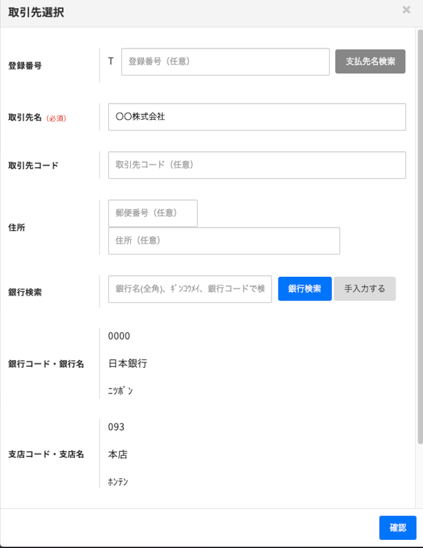Click the branch code 093 text
The width and height of the screenshot is (423, 548).
click(116, 427)
